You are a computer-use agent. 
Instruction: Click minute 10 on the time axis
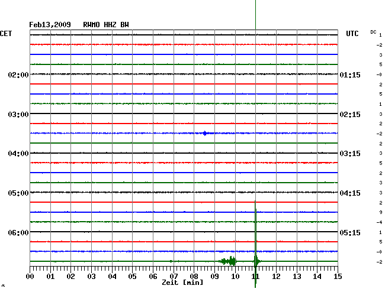coord(235,277)
